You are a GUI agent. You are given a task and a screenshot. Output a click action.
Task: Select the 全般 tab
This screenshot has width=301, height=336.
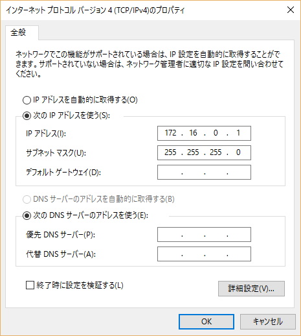point(19,32)
